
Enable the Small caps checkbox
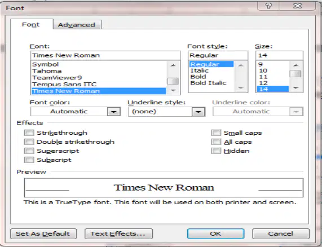(x=216, y=133)
